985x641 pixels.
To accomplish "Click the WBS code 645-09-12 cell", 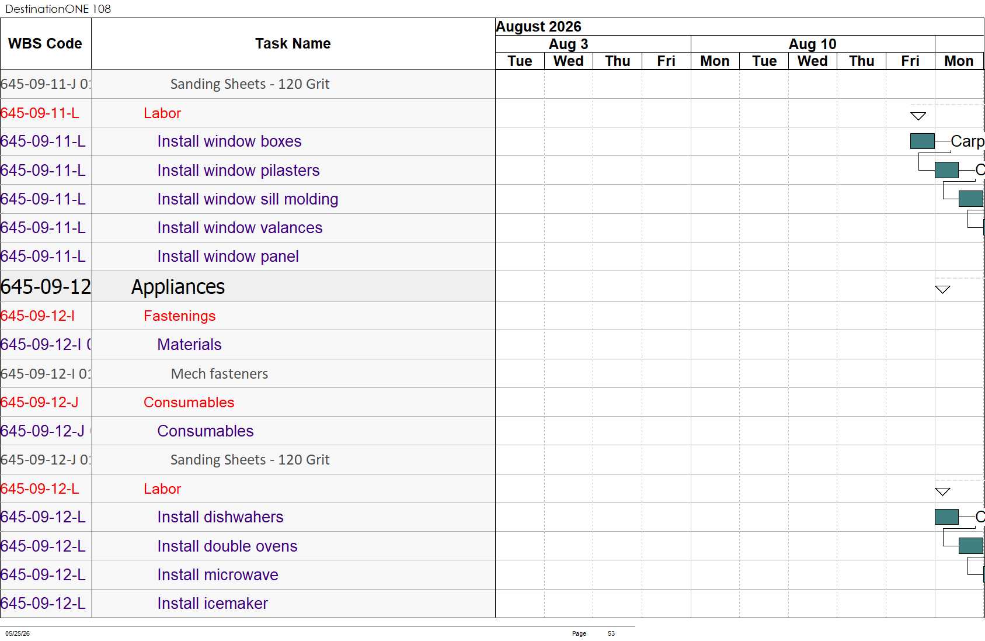I will [x=46, y=287].
